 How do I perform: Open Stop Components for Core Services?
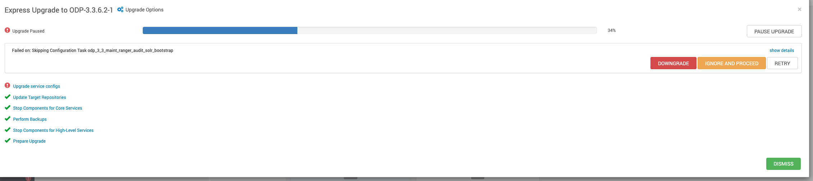47,108
